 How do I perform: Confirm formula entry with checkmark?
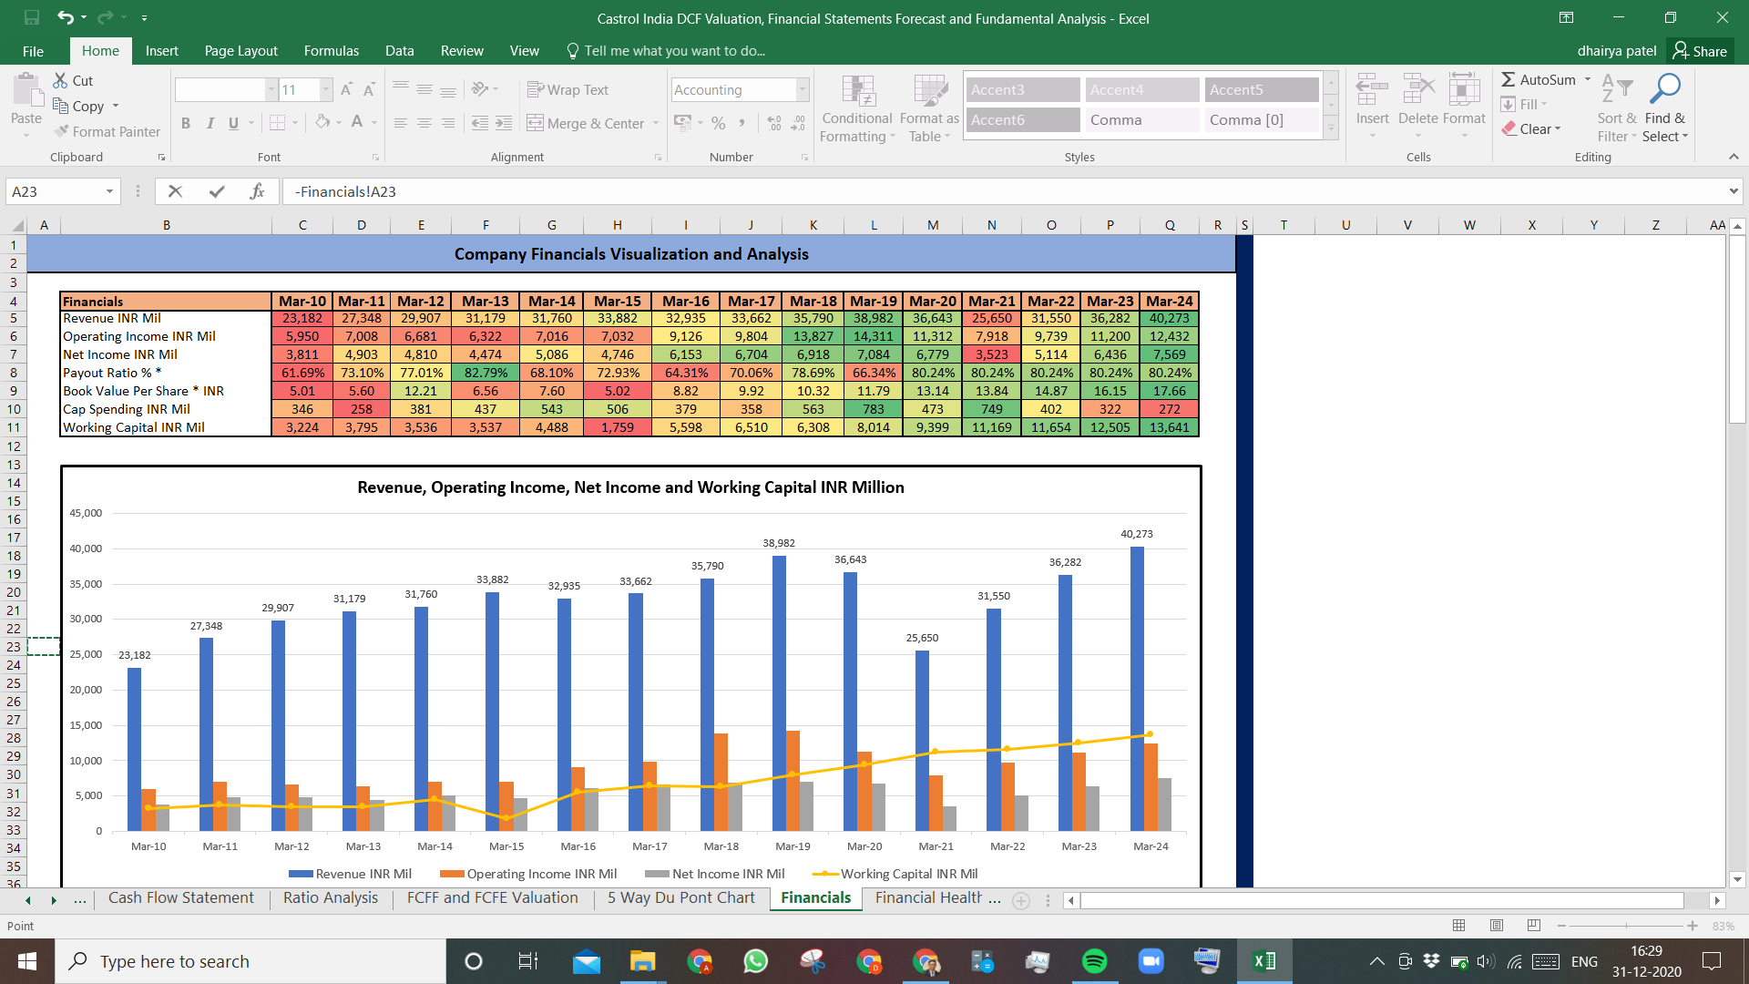[217, 191]
